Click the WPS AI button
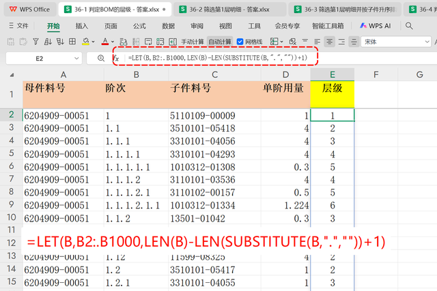The width and height of the screenshot is (437, 291). (x=375, y=26)
